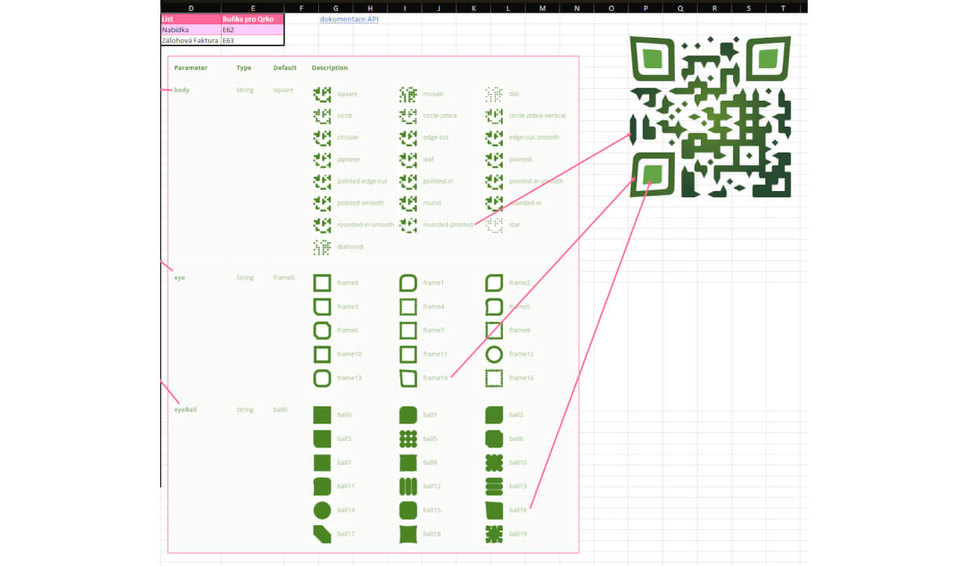Click the 'Parameter' column heading
968x566 pixels.
pyautogui.click(x=191, y=68)
